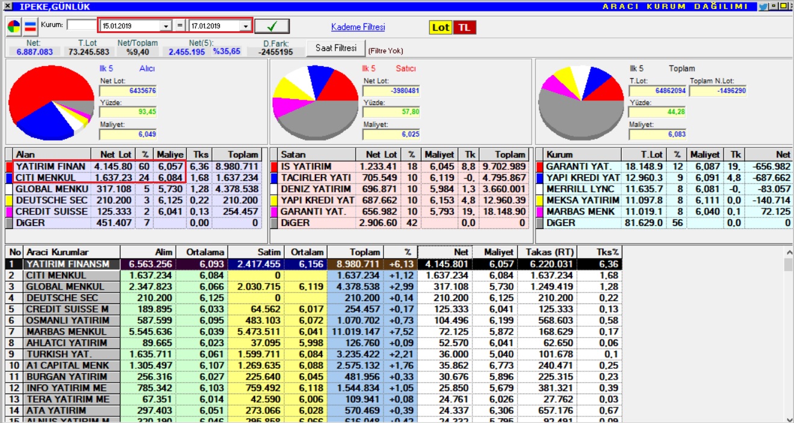Click sellers Net Lot field -3980481
794x423 pixels.
[x=391, y=91]
